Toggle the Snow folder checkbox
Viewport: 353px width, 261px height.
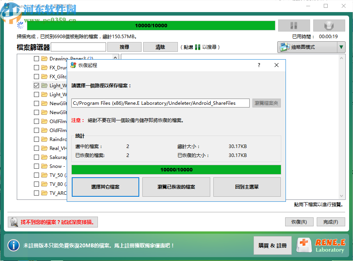36,166
